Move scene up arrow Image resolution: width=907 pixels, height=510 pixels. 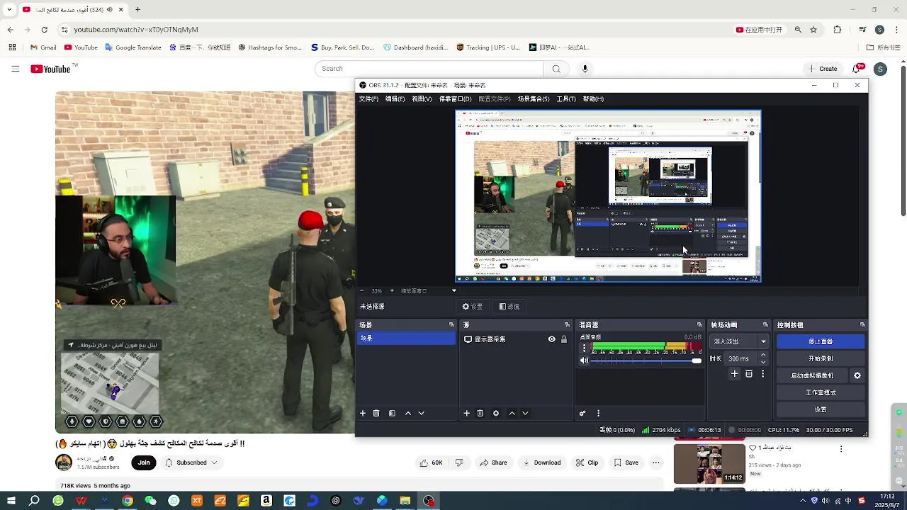point(407,413)
